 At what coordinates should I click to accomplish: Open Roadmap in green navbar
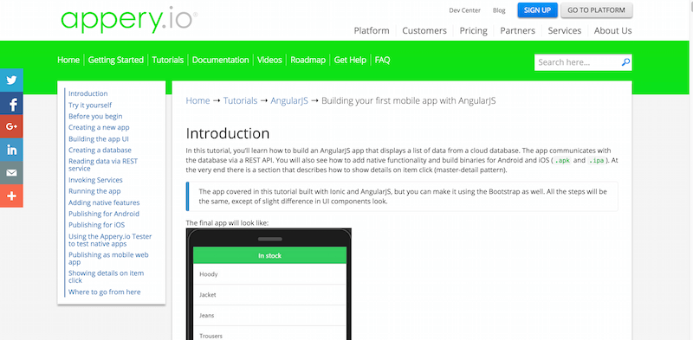pyautogui.click(x=308, y=60)
